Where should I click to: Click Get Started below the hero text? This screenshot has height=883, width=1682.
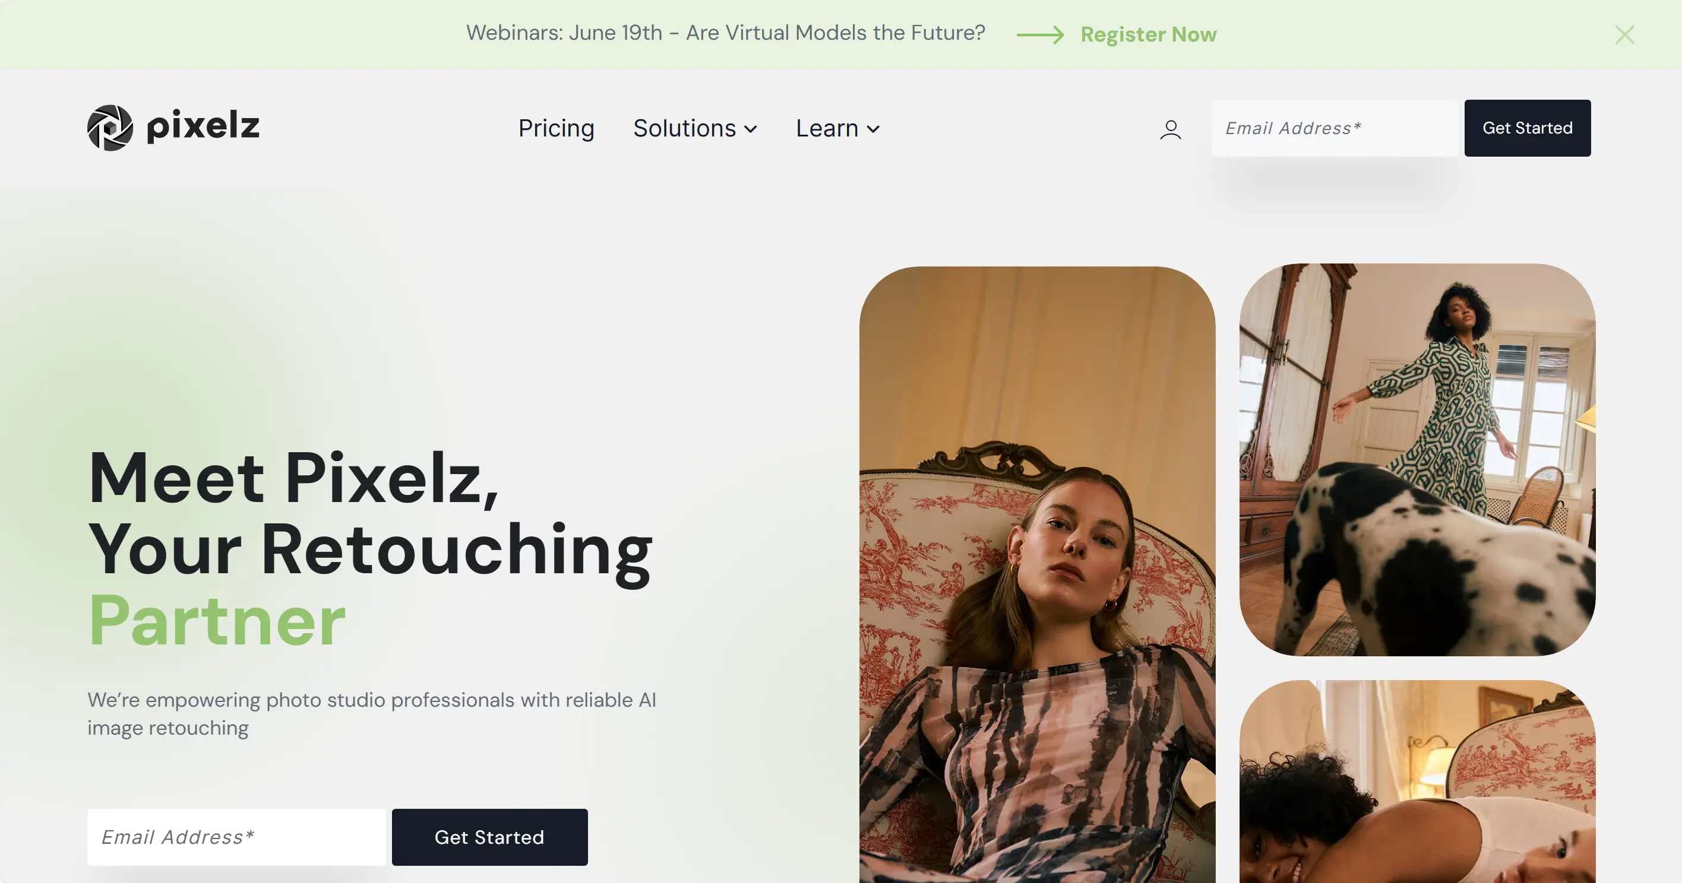490,837
